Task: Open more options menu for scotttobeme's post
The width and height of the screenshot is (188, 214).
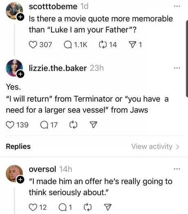Action: pyautogui.click(x=177, y=6)
